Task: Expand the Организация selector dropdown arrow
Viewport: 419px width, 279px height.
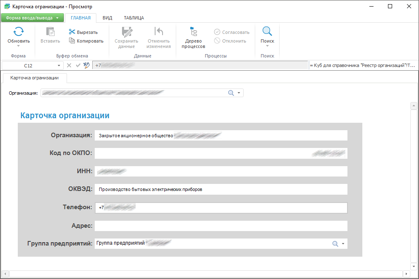Action: 239,93
